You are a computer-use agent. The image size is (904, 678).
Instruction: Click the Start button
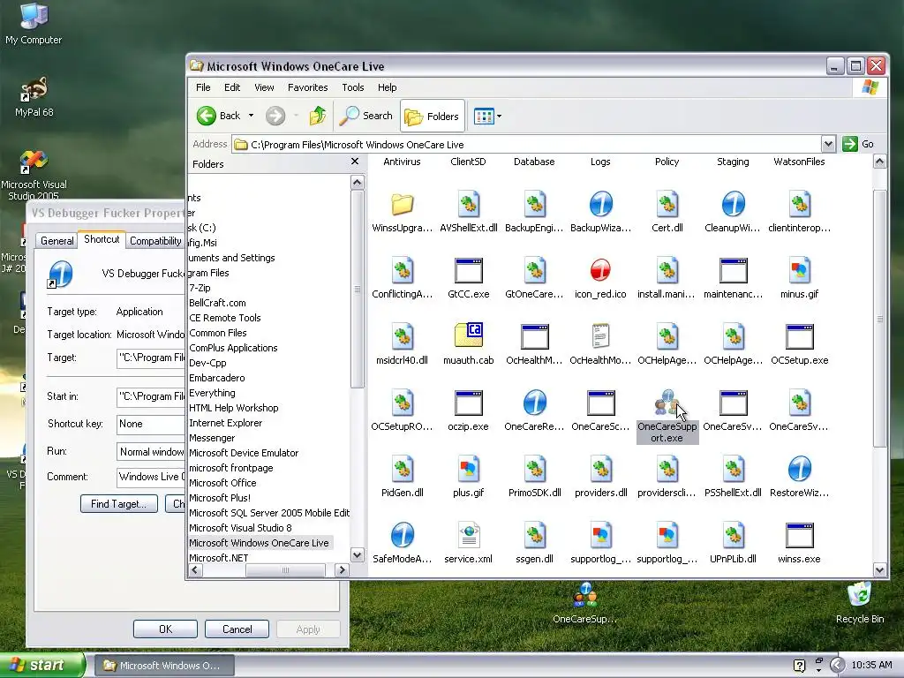42,665
